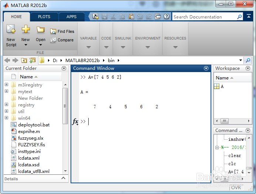The image size is (256, 194).
Task: Expand the RESOURCES section
Action: tap(175, 47)
